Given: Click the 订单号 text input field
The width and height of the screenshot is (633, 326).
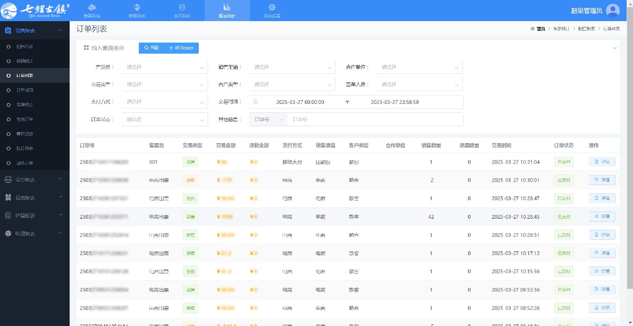Looking at the screenshot, I should pyautogui.click(x=375, y=120).
